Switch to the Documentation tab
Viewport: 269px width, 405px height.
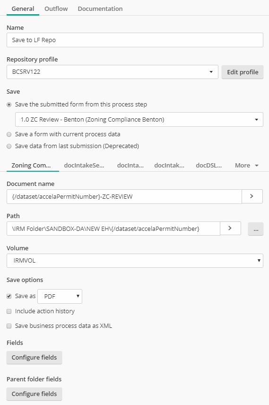pyautogui.click(x=100, y=9)
